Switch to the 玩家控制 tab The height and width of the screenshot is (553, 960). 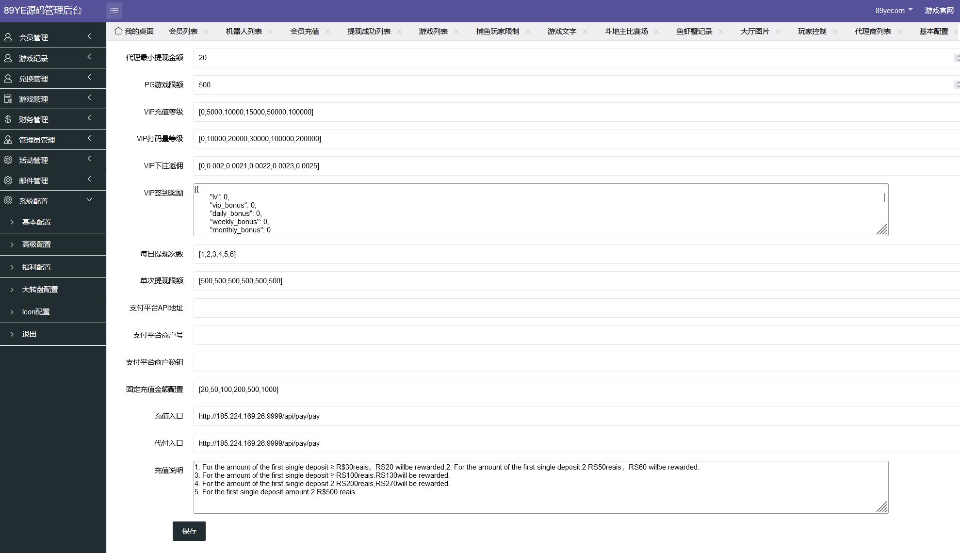tap(812, 31)
